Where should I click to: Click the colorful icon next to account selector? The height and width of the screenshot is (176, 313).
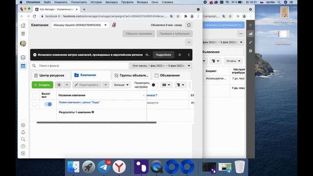(114, 25)
